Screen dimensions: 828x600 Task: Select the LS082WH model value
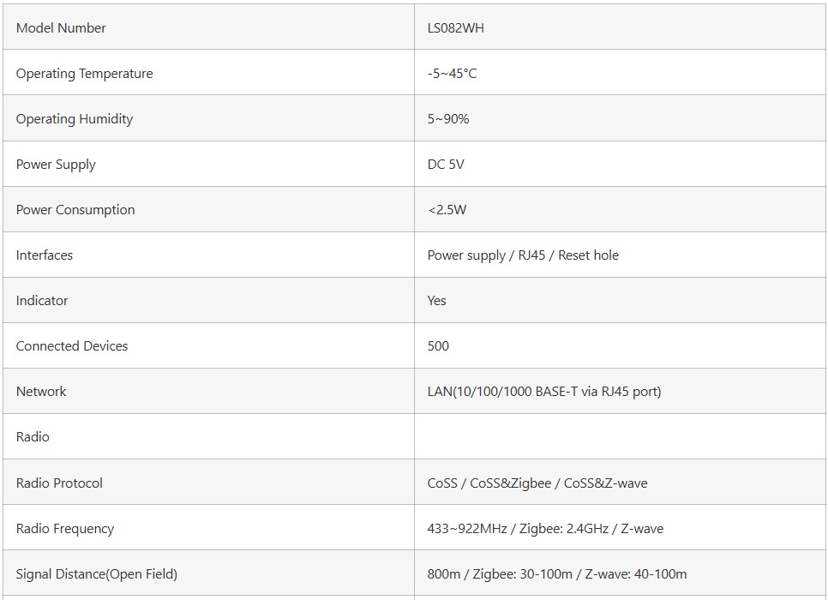pyautogui.click(x=456, y=27)
